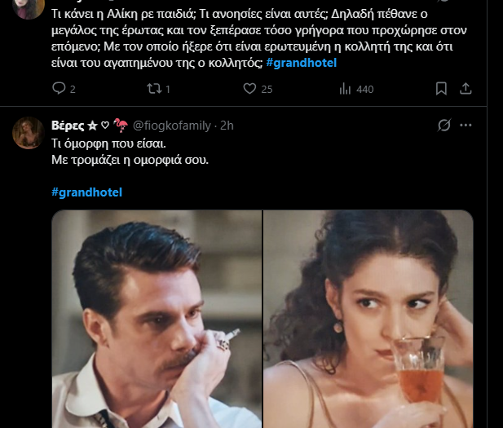The image size is (503, 428).
Task: Open #grandhotel hashtag in the Αλίκη tweet
Action: (302, 63)
